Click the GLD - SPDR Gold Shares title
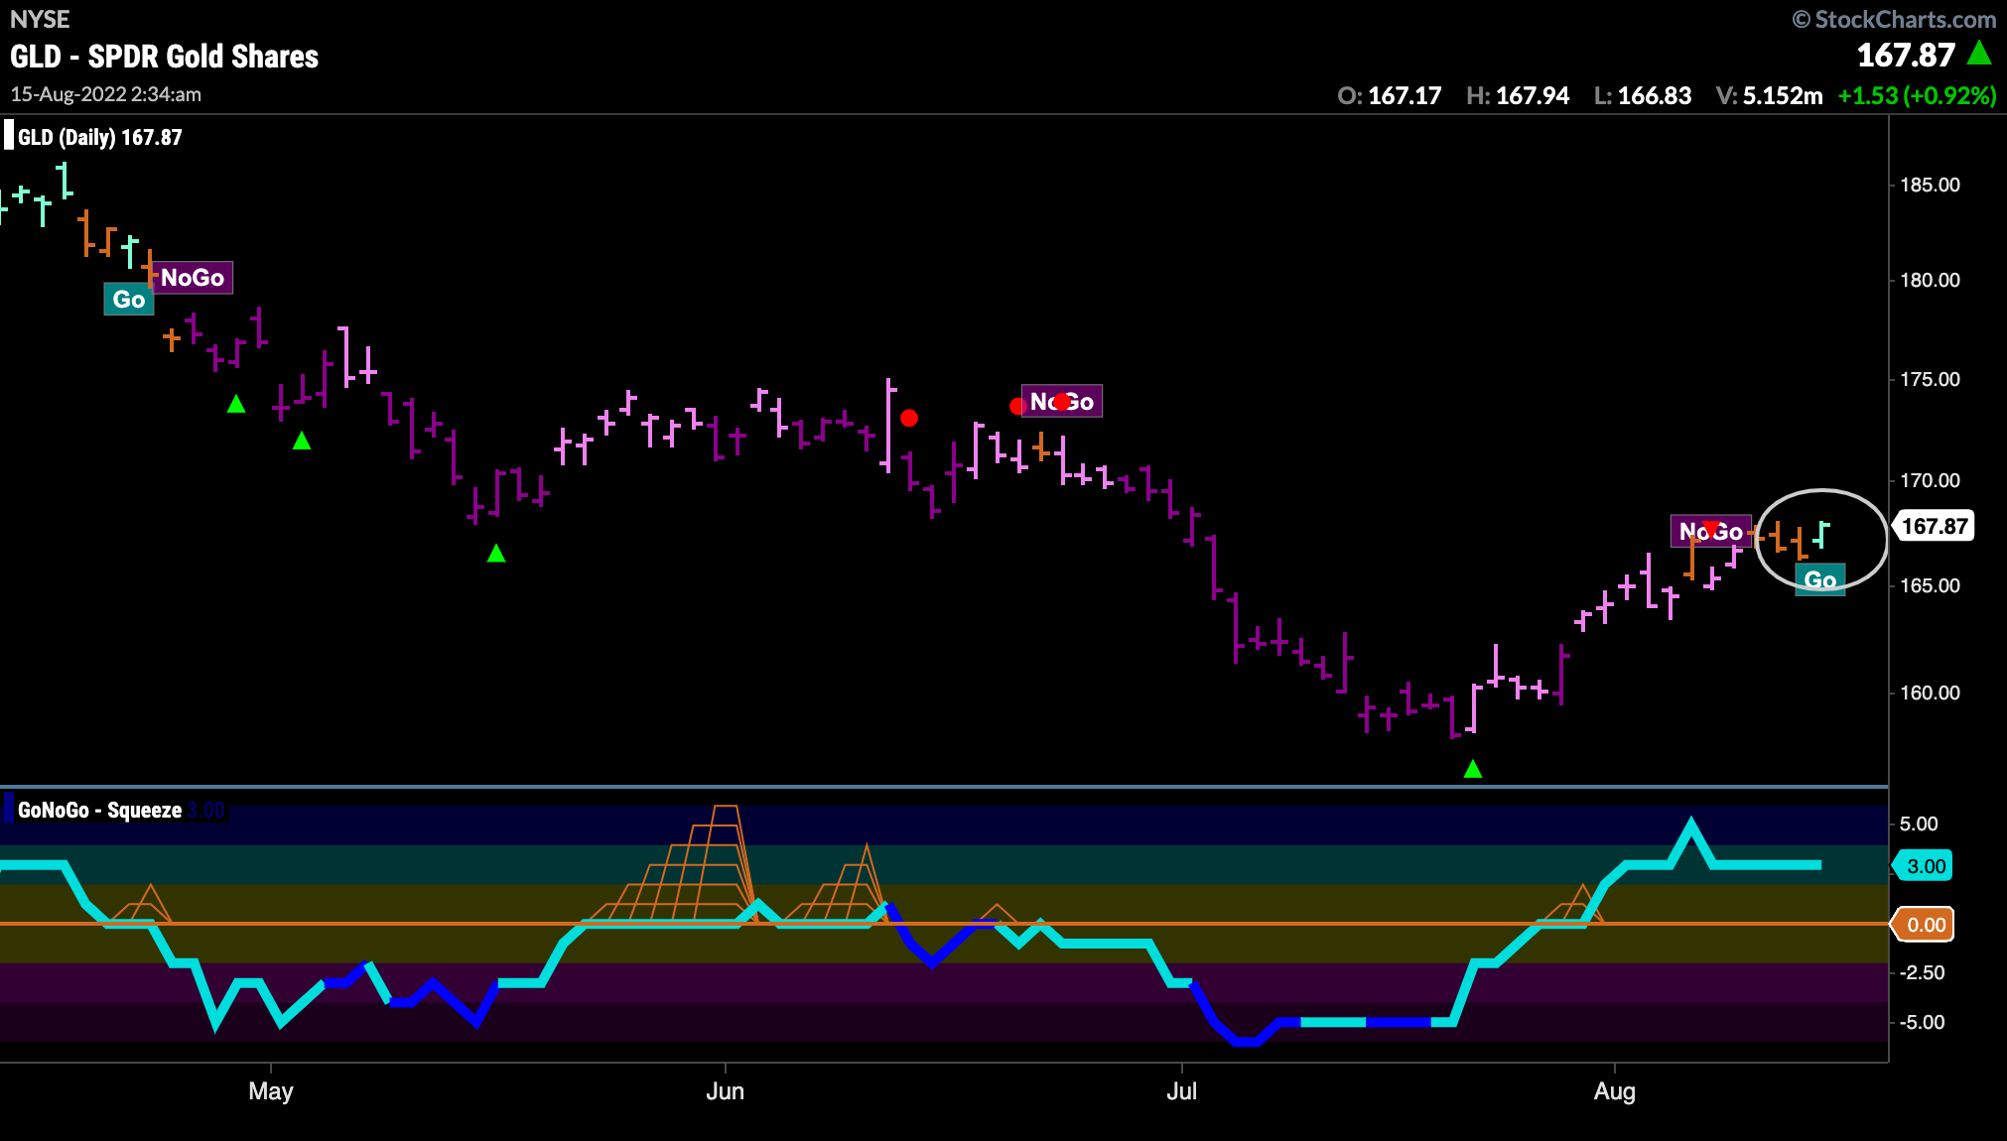This screenshot has height=1141, width=2007. click(x=165, y=57)
